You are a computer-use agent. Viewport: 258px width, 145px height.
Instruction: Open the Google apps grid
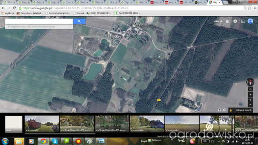tap(227, 21)
